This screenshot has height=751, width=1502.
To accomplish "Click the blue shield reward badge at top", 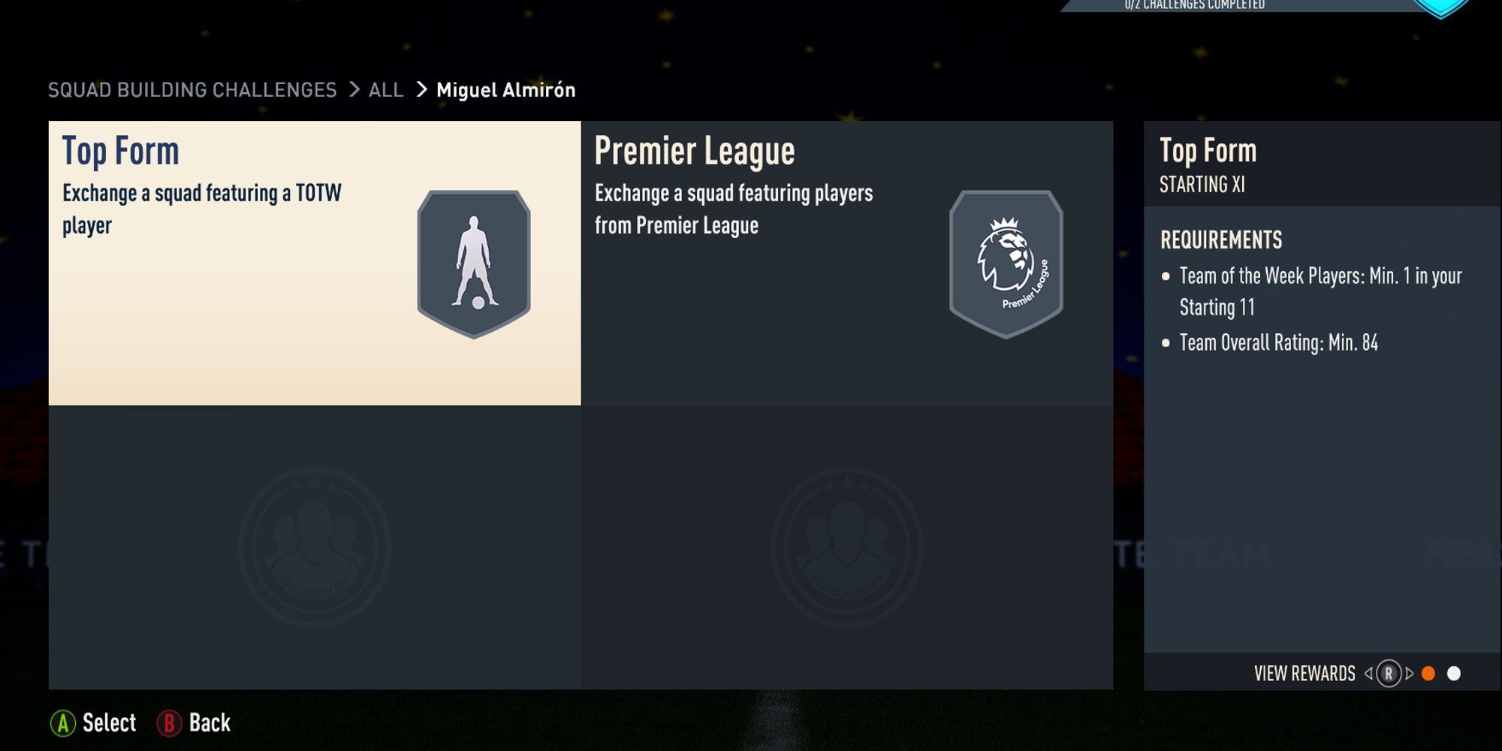I will tap(1440, 8).
